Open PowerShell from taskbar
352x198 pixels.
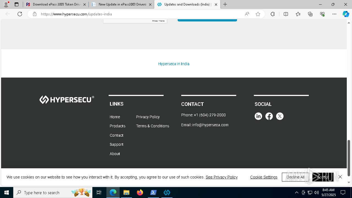point(153,193)
